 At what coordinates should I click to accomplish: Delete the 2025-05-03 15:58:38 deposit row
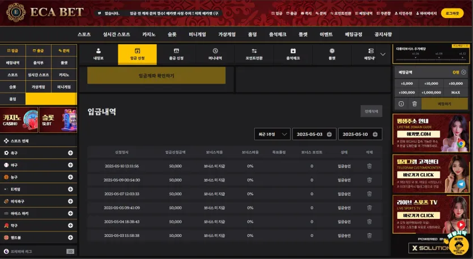pos(369,235)
